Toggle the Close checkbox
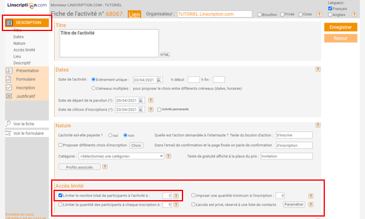 301,15
